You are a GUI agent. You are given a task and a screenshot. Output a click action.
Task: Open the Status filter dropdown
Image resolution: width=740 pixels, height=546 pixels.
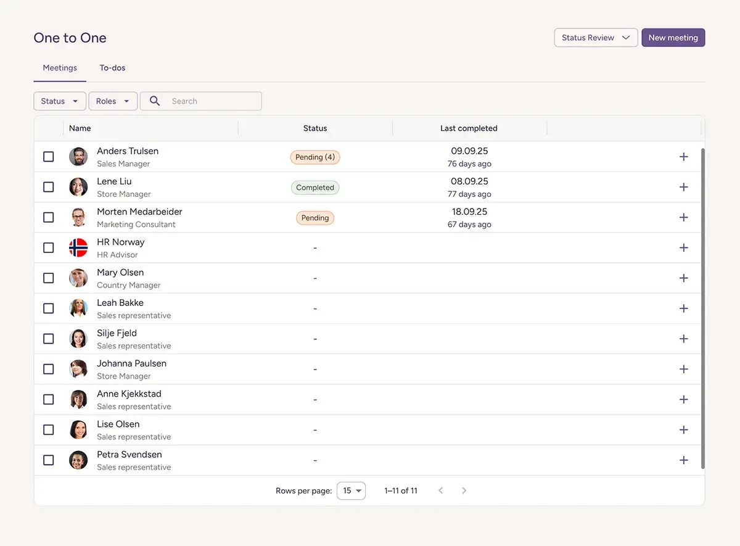59,101
